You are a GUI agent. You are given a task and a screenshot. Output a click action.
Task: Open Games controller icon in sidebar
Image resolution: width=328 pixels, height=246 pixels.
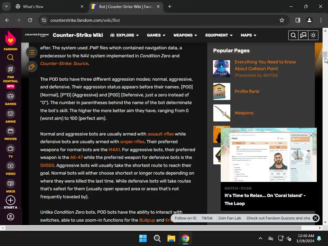click(x=11, y=96)
